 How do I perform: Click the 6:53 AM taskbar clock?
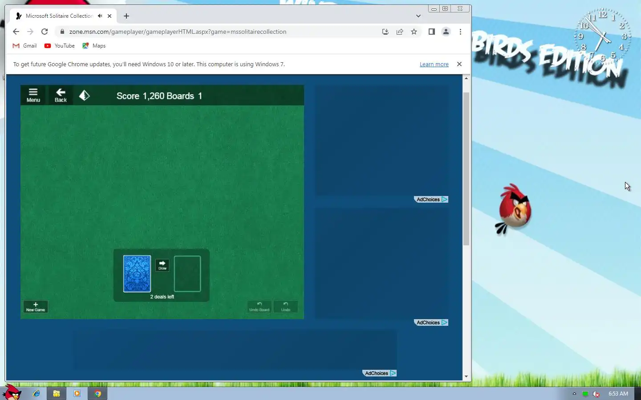click(618, 394)
